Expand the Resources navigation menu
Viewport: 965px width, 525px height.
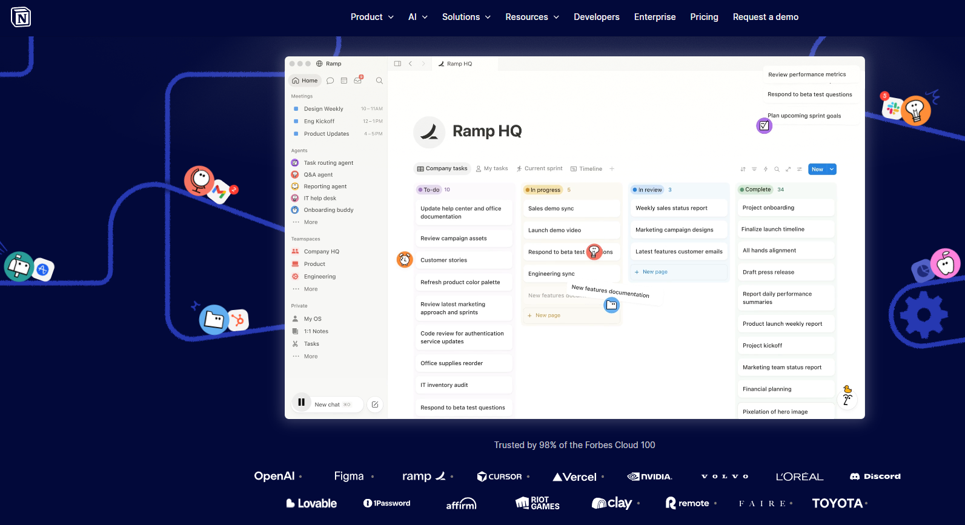pos(532,17)
